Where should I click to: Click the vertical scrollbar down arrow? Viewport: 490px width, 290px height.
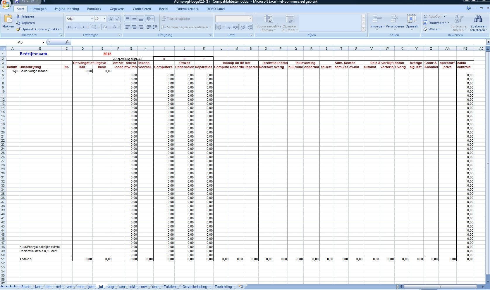pos(488,281)
